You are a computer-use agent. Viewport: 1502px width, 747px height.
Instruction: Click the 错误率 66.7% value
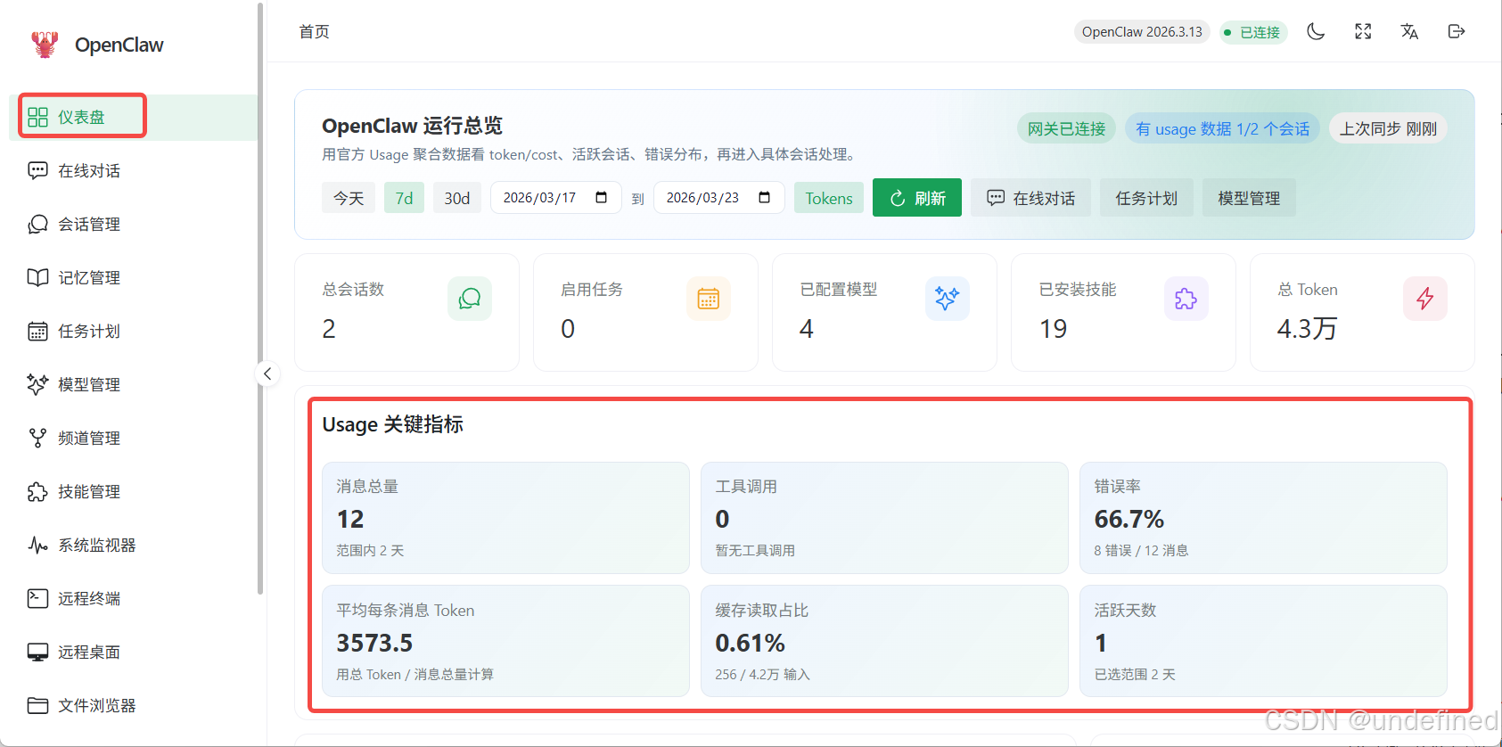tap(1129, 519)
